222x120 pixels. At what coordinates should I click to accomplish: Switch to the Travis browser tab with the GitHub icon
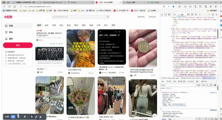[52, 2]
